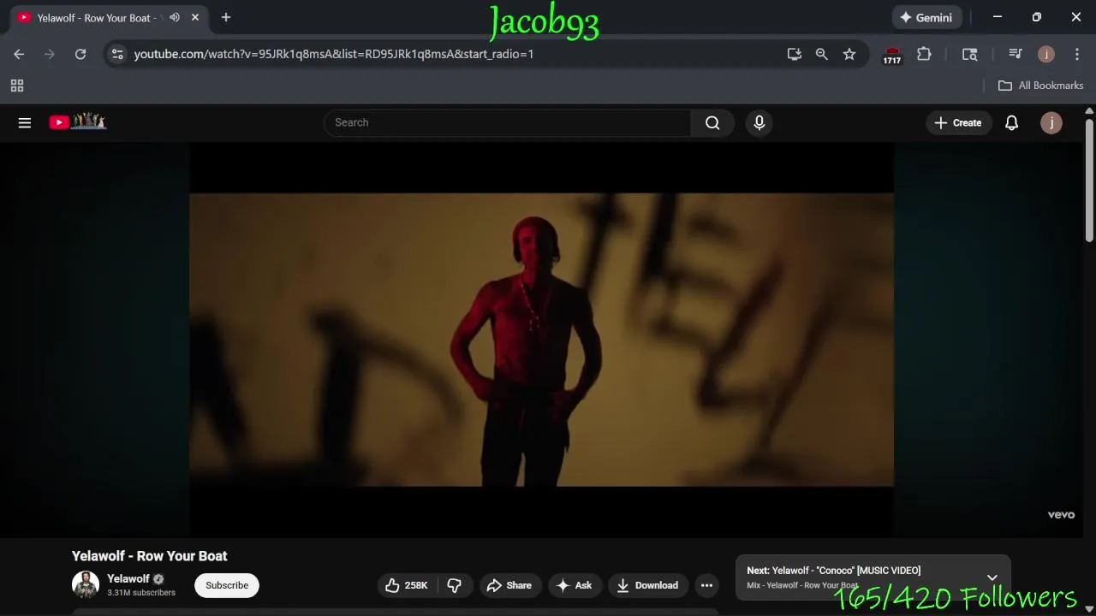Mute tab using speaker icon

tap(175, 17)
